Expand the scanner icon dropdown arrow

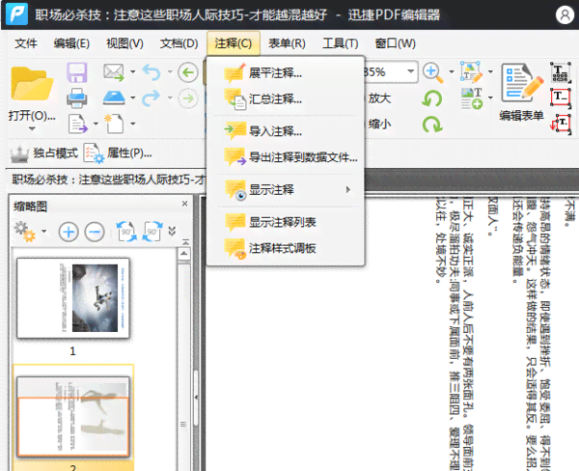tap(133, 97)
